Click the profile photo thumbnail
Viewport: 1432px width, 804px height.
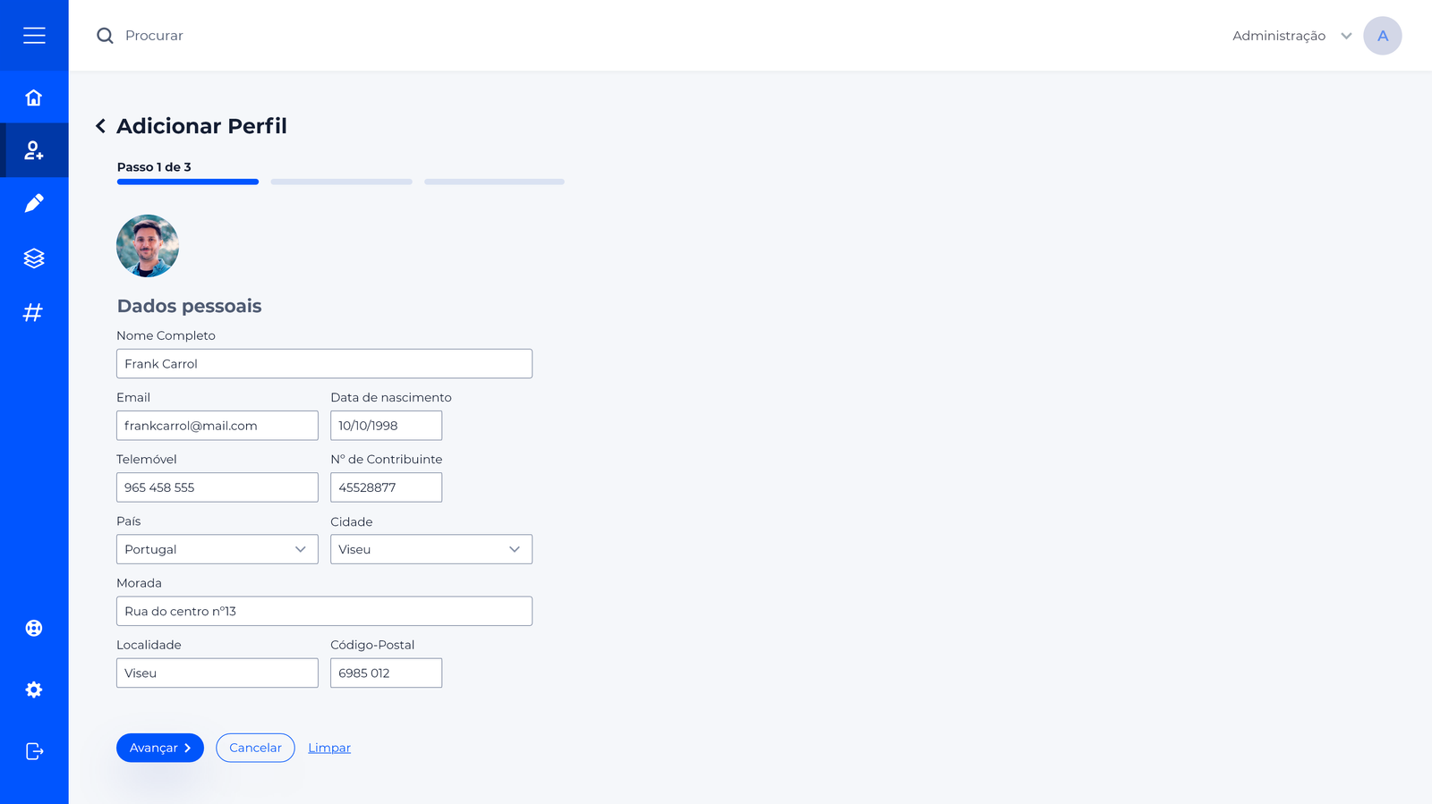(148, 246)
